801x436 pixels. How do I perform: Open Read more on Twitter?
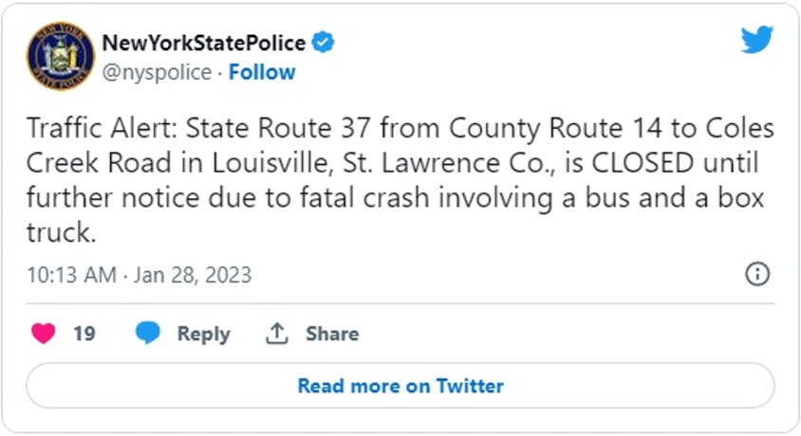(x=400, y=386)
